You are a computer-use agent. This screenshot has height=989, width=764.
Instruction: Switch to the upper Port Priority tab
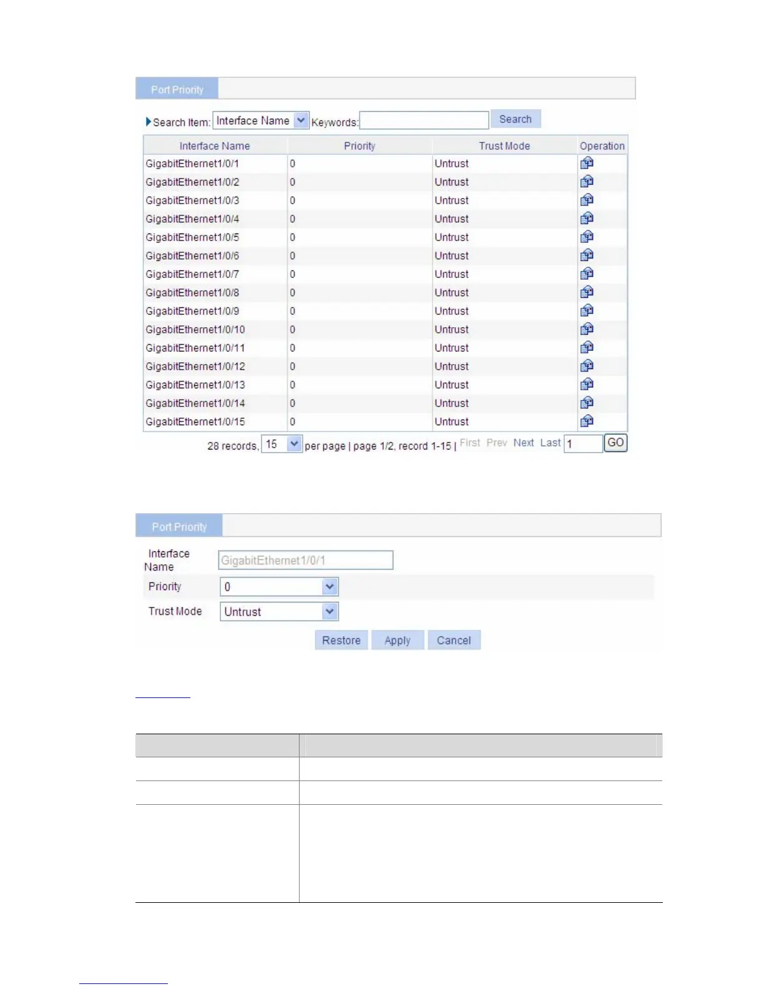[177, 89]
